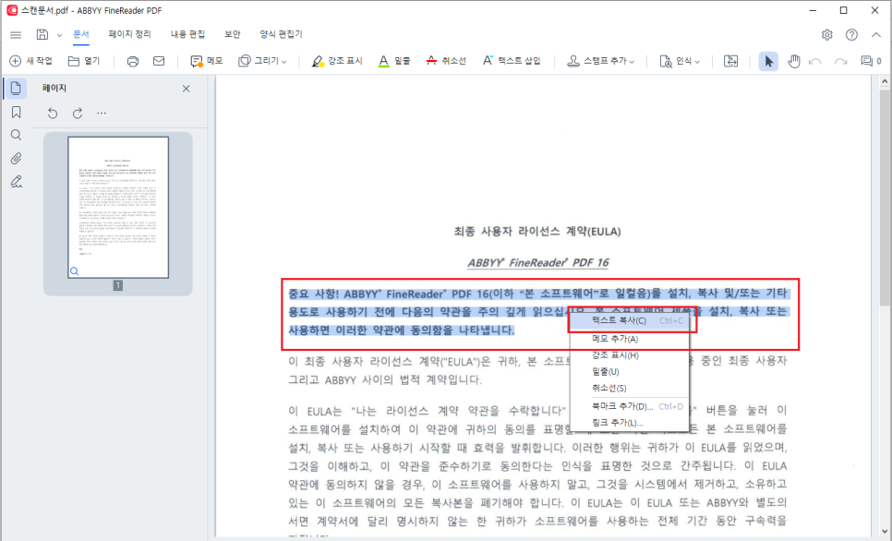
Task: Add a 메모 note
Action: click(207, 61)
